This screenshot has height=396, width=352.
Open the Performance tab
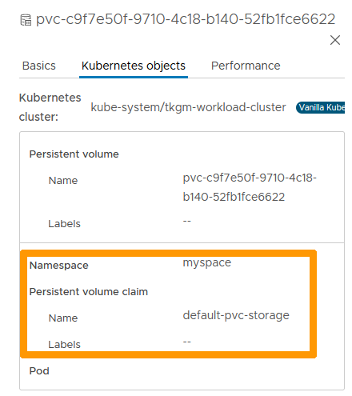coord(246,66)
